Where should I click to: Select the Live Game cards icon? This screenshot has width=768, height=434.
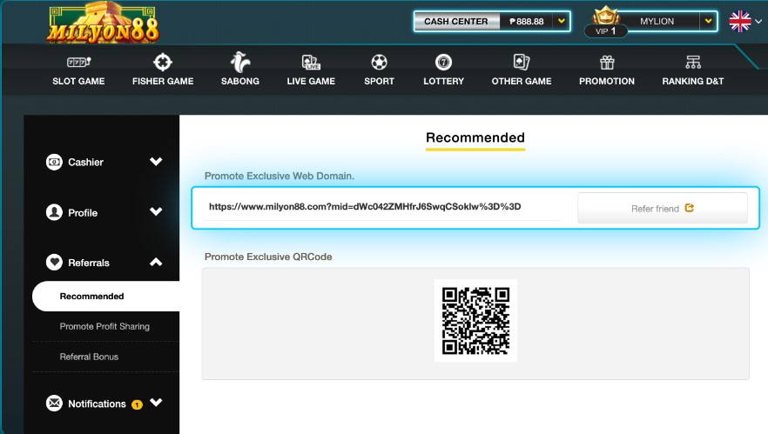click(311, 62)
